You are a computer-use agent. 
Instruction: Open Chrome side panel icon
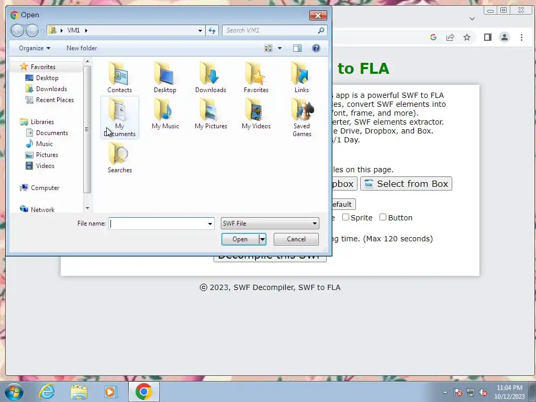[x=488, y=37]
